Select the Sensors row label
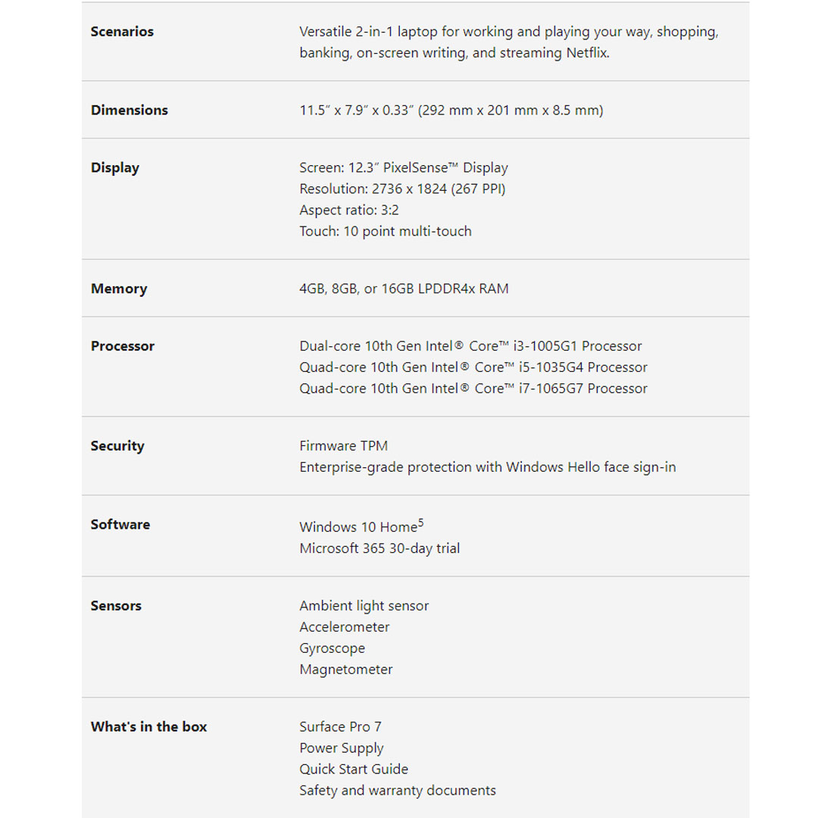818x818 pixels. [116, 606]
